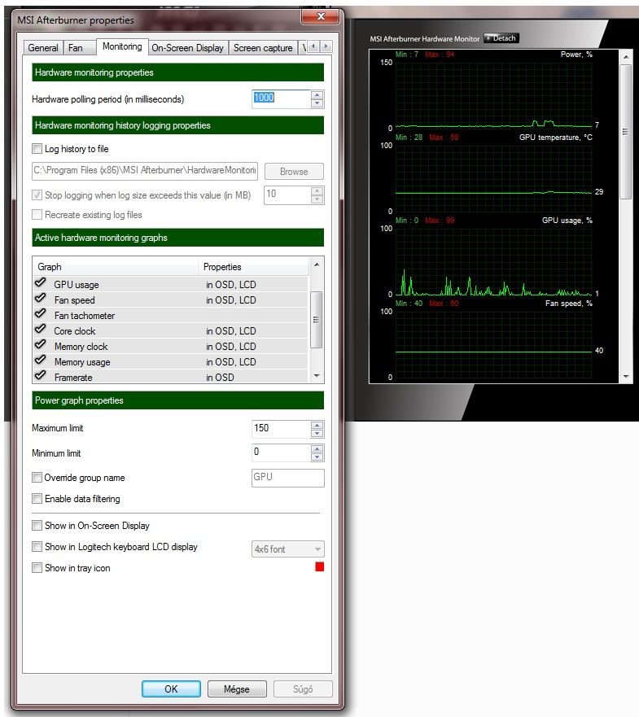The width and height of the screenshot is (639, 717).
Task: Select the Monitoring tab
Action: 122,46
